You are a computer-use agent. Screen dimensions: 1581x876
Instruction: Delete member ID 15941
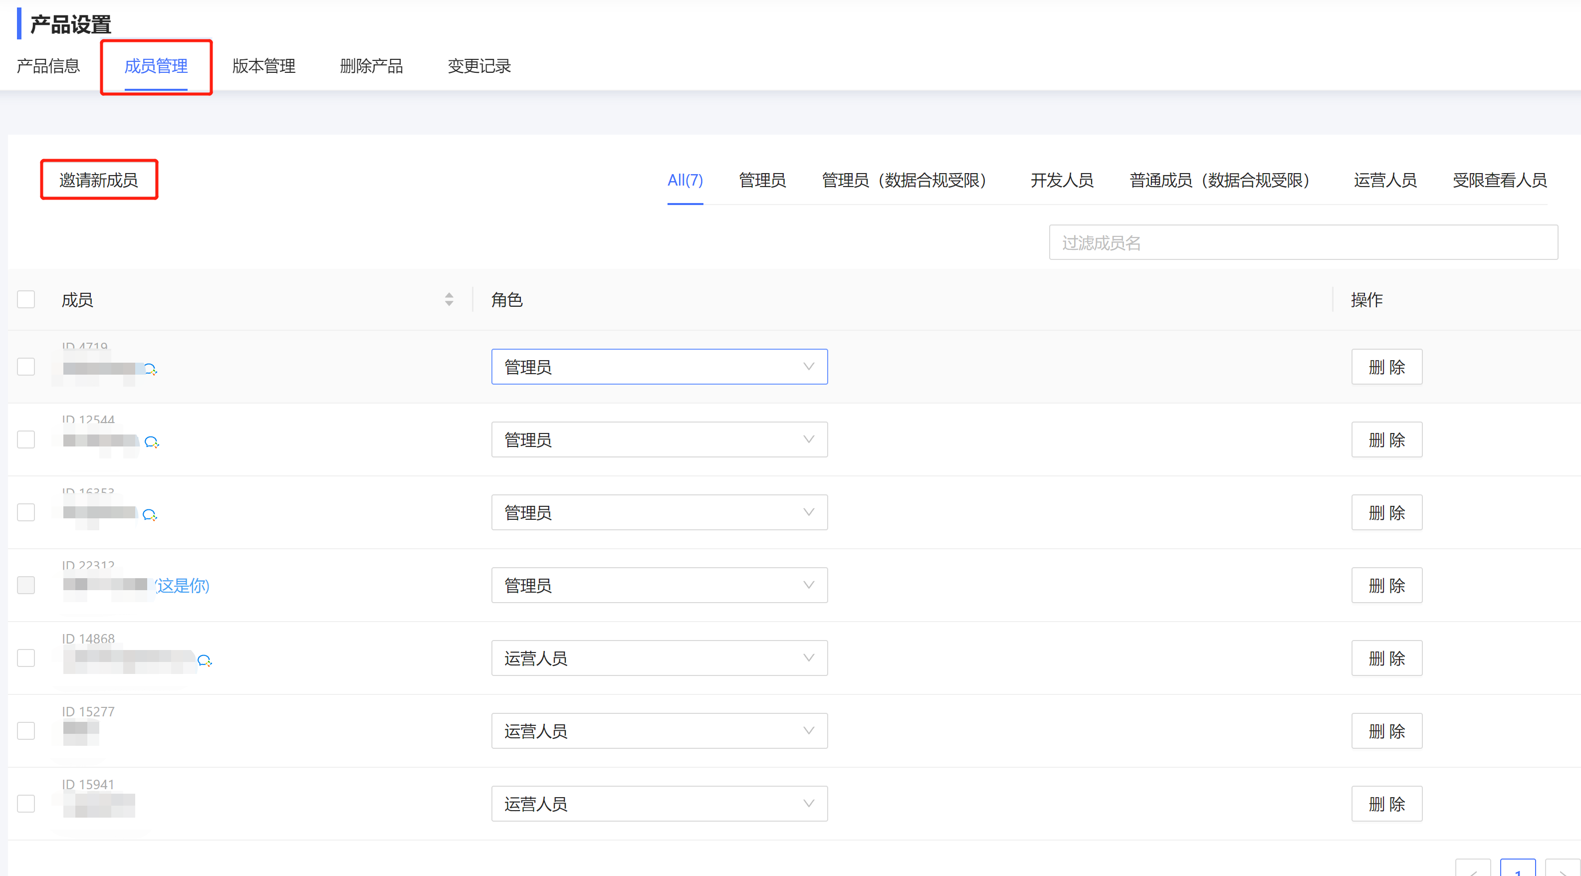1386,804
